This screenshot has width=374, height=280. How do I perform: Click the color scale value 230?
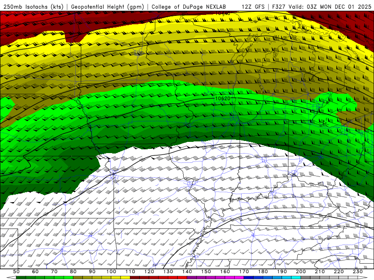[x=358, y=272]
